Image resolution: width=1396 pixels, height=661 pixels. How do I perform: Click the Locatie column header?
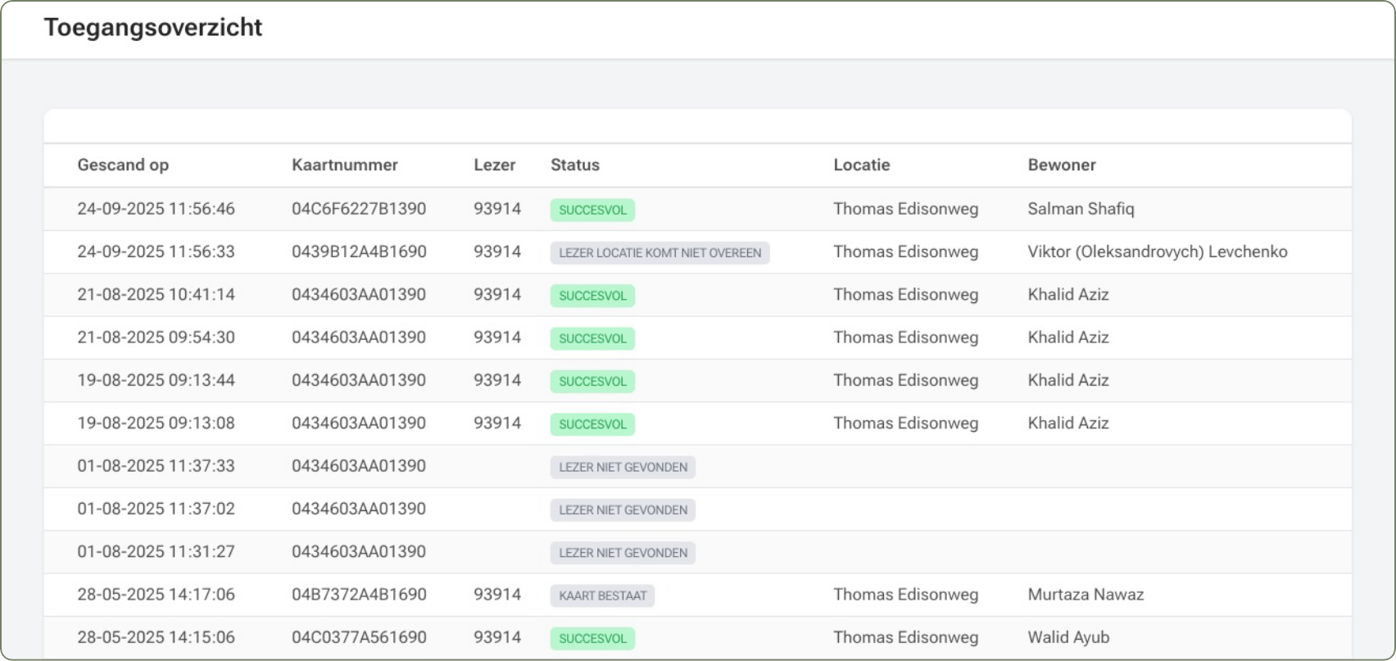pyautogui.click(x=862, y=165)
